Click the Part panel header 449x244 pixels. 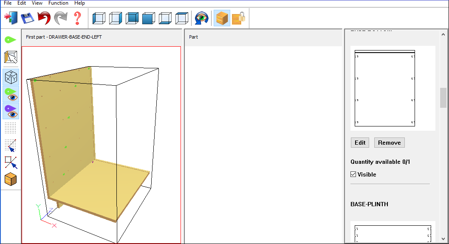(193, 37)
